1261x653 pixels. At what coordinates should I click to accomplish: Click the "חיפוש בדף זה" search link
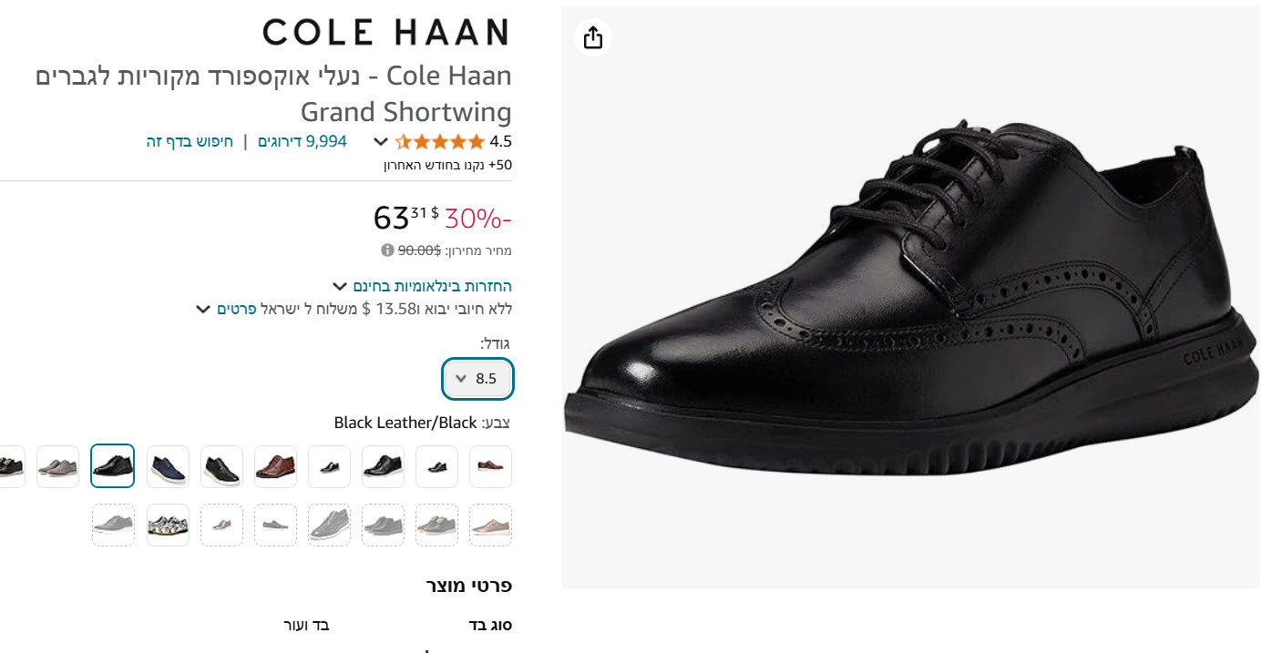(190, 141)
